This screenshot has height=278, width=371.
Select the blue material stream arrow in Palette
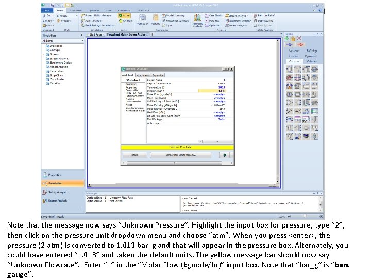[290, 44]
